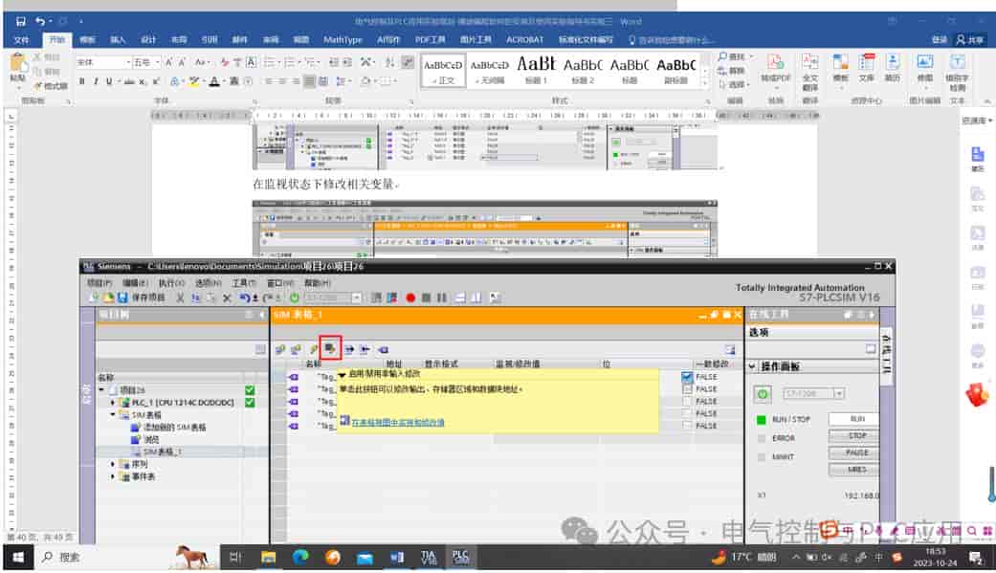Select SIM 表格_1 in the project tree
Image resolution: width=996 pixels, height=573 pixels.
click(163, 452)
